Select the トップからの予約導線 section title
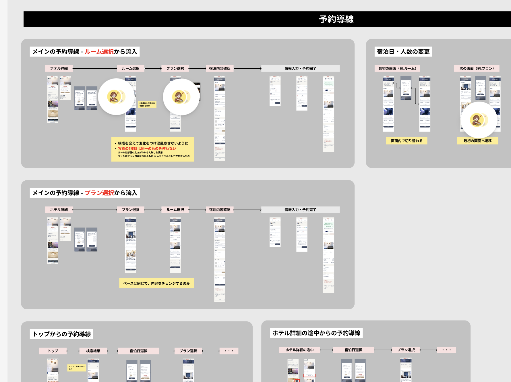 [62, 334]
